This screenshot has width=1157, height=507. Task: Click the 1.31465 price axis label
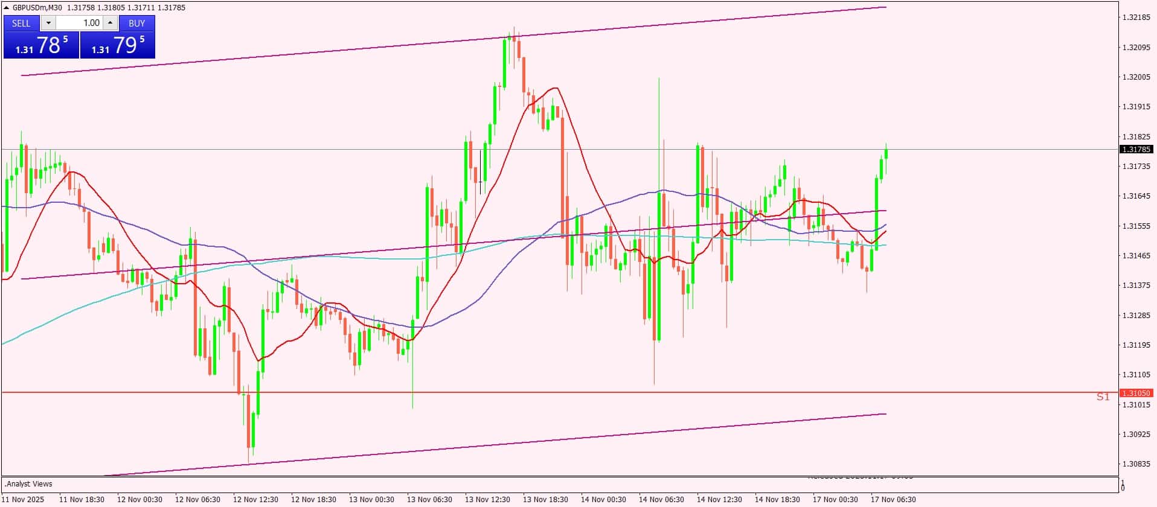(x=1136, y=256)
